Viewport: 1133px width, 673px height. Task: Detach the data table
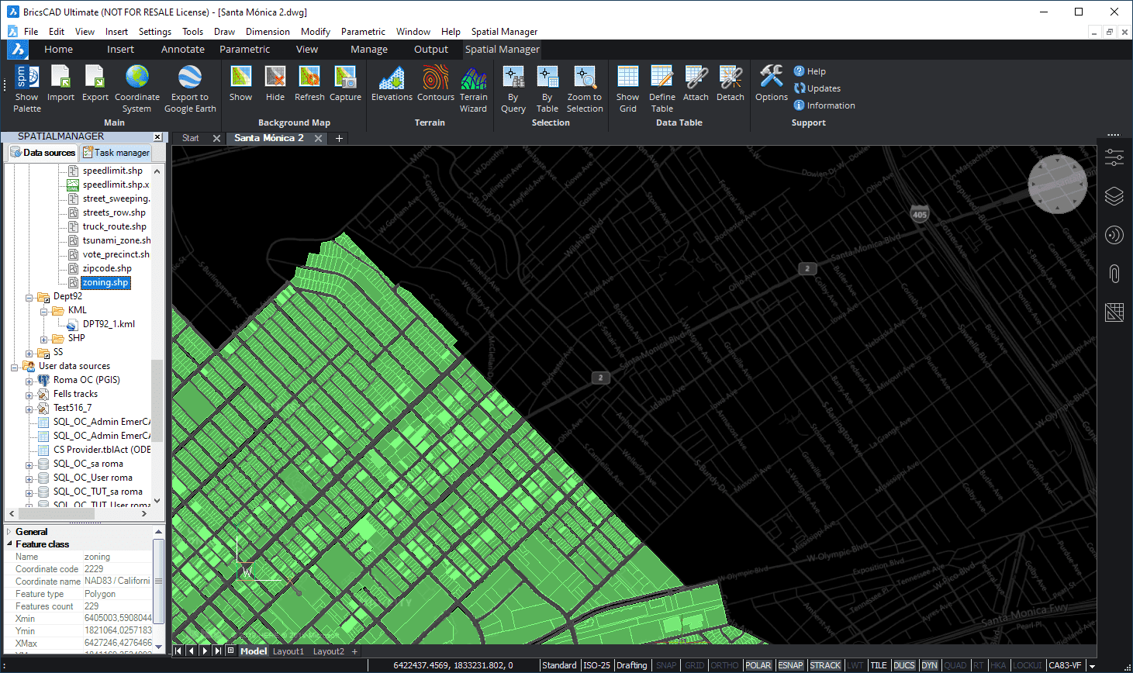(x=731, y=84)
